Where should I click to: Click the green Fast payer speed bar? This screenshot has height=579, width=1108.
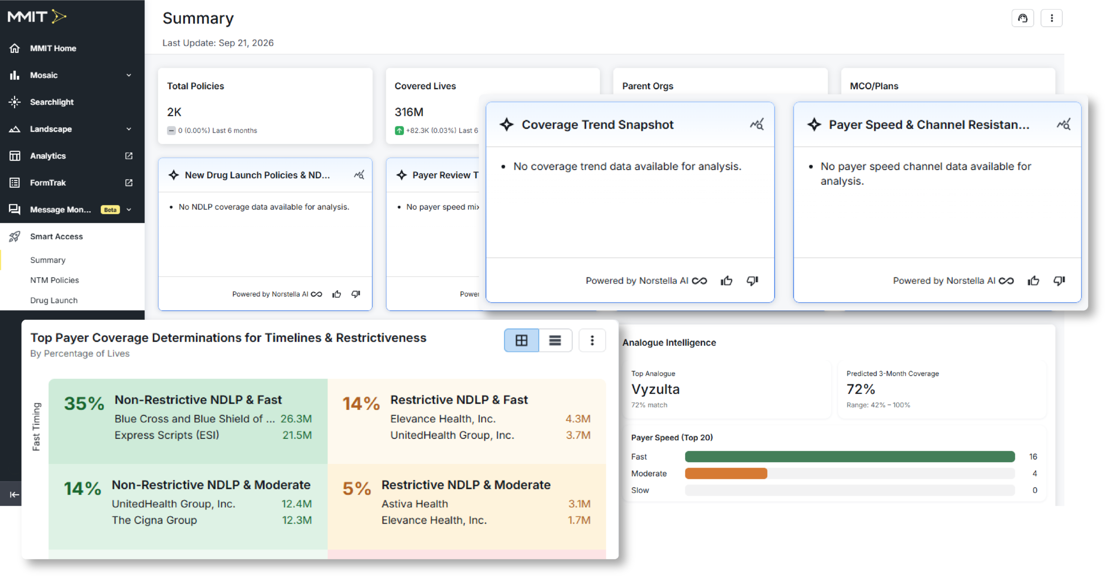[x=850, y=457]
